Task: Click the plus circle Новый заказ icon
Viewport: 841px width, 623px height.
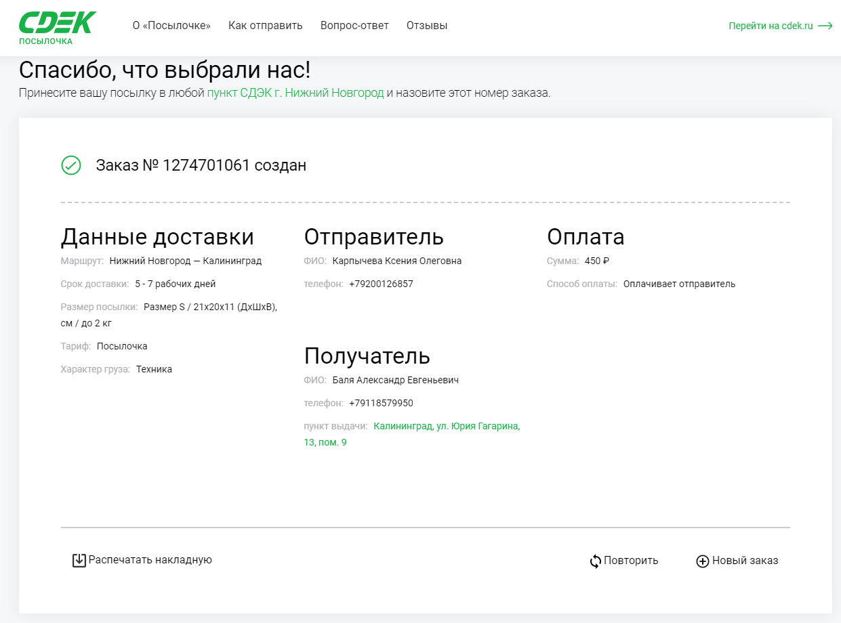Action: point(703,561)
